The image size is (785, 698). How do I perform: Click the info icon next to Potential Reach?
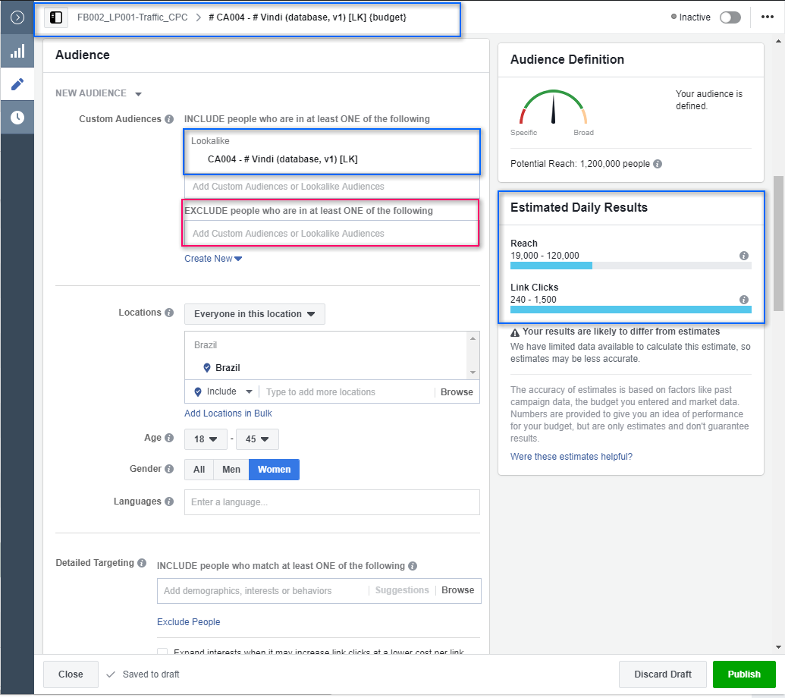[658, 164]
